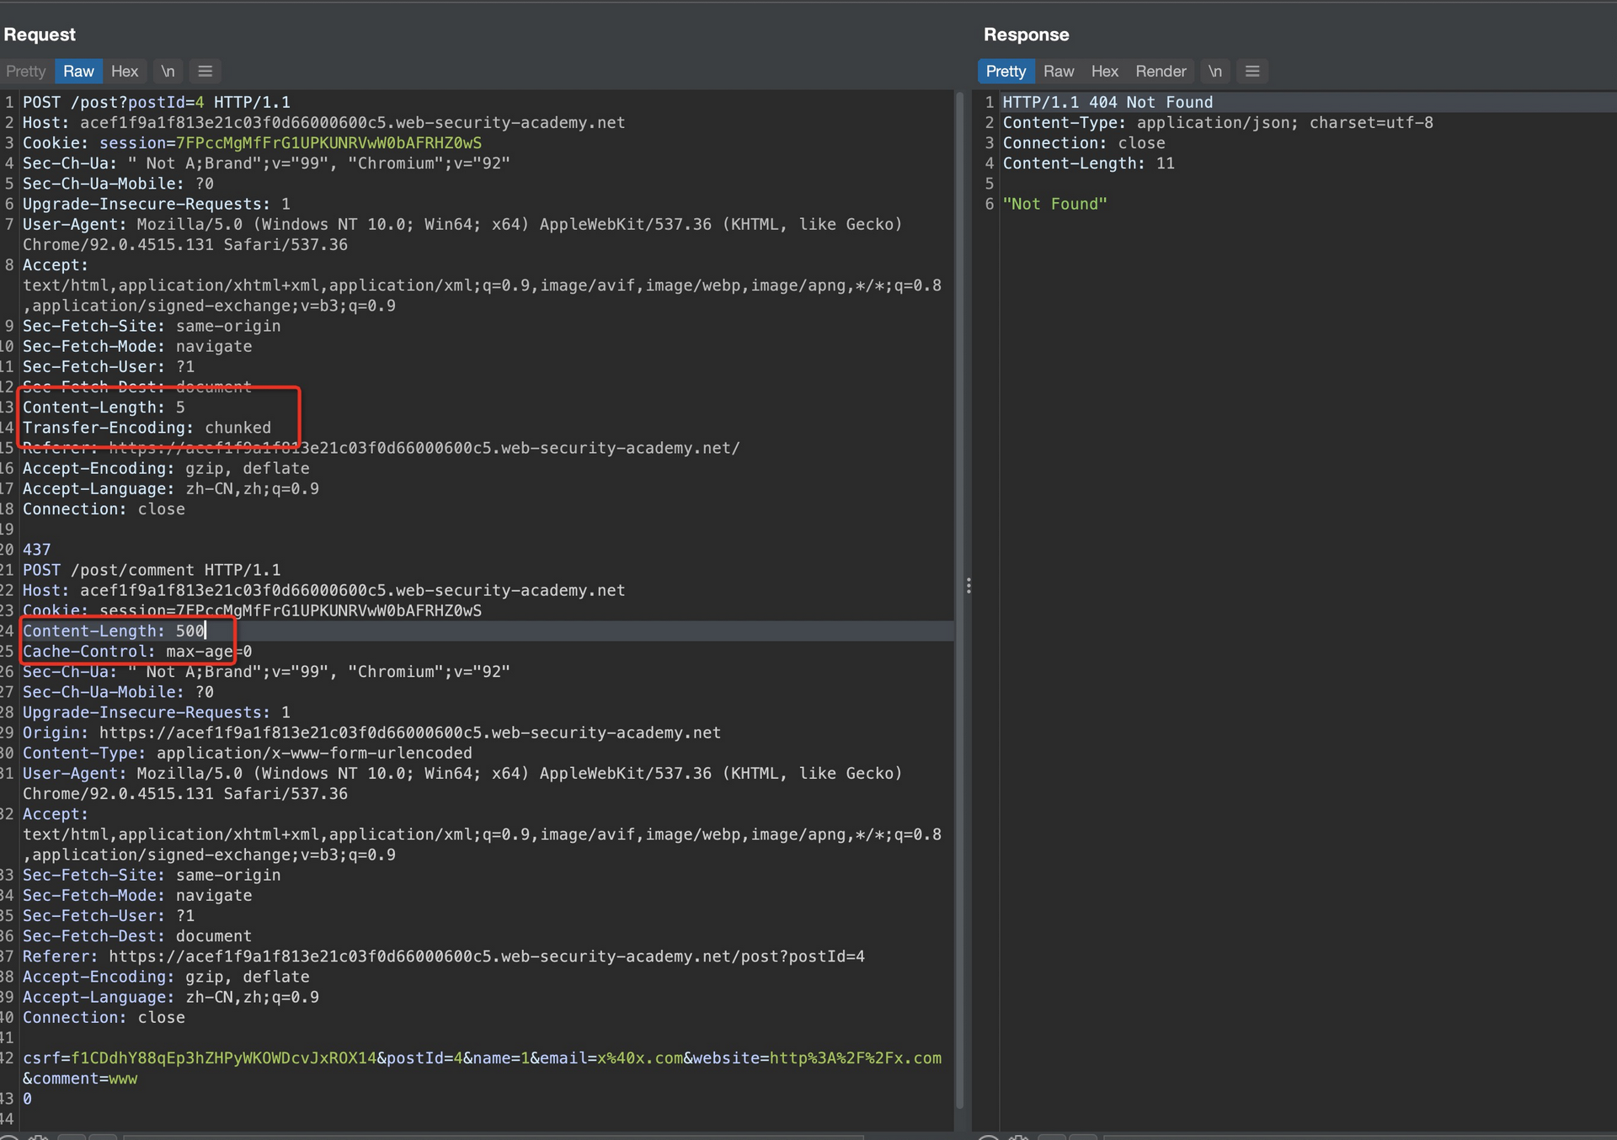This screenshot has width=1617, height=1140.
Task: Open the Hex tab in Response panel
Action: click(x=1104, y=72)
